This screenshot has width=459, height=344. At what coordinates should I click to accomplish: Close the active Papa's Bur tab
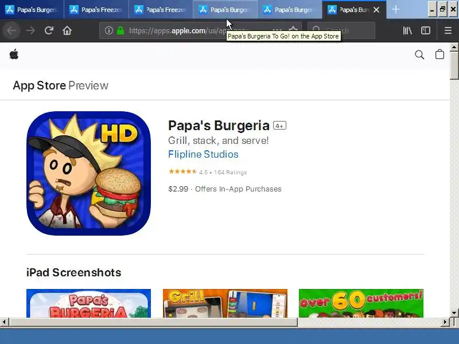coord(376,10)
